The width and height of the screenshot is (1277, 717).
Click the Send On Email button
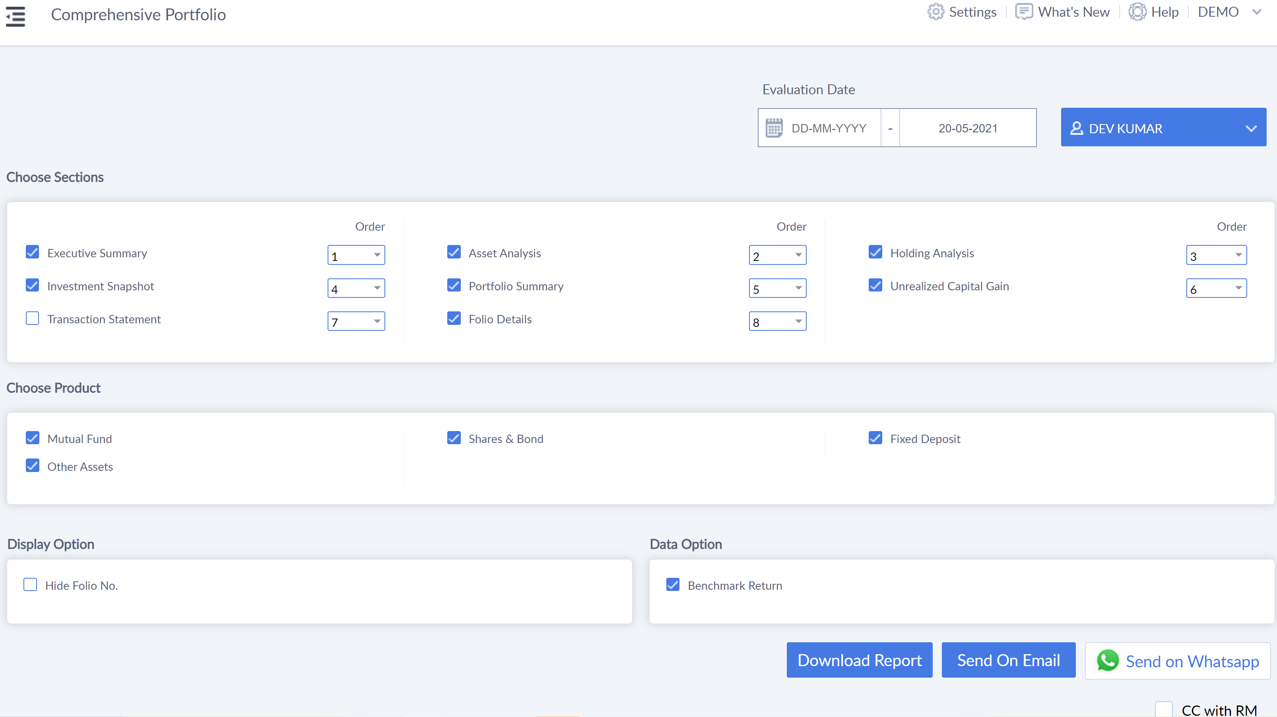coord(1008,660)
